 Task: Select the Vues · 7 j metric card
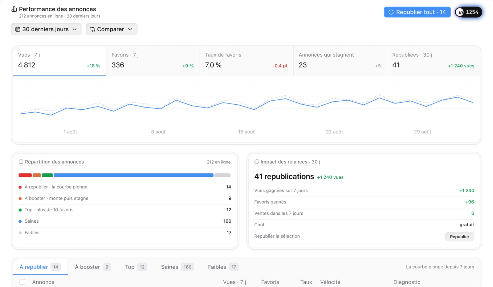(x=59, y=61)
